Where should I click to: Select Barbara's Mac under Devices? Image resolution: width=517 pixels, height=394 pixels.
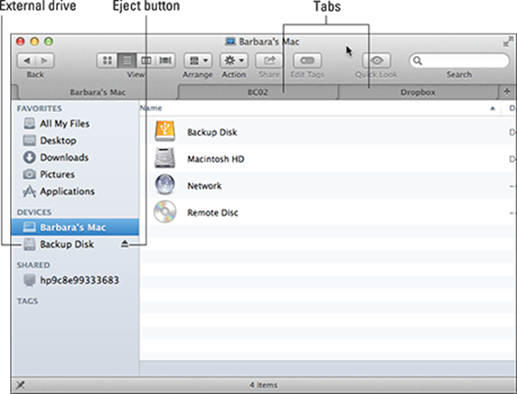pos(75,227)
